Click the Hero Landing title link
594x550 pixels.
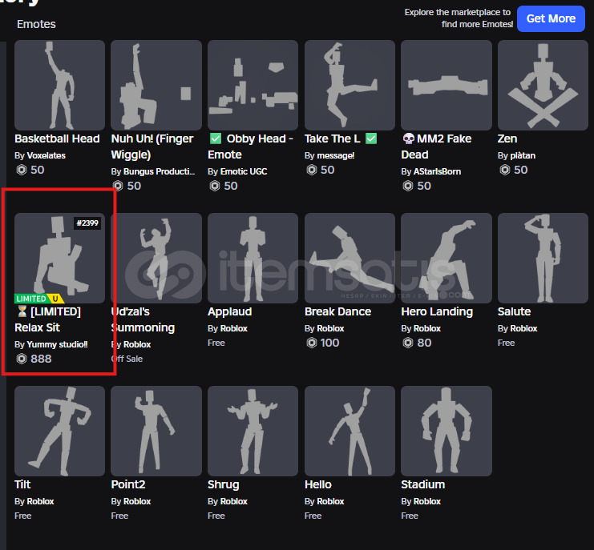coord(437,311)
